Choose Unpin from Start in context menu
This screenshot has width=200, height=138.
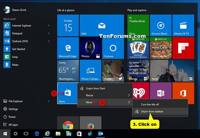click(105, 88)
